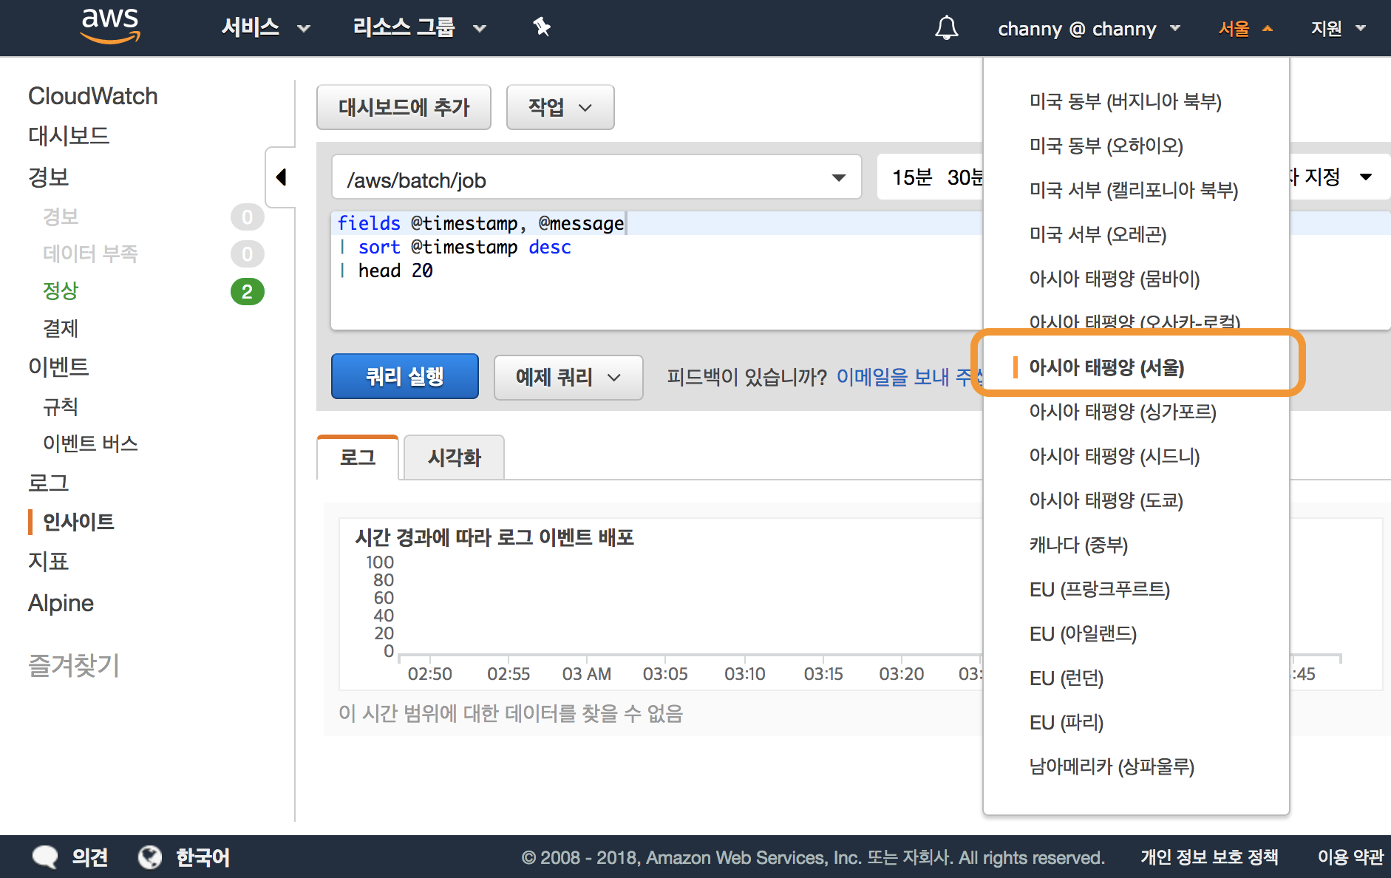The height and width of the screenshot is (878, 1391).
Task: Select region EU (아일랜드)
Action: [x=1083, y=633]
